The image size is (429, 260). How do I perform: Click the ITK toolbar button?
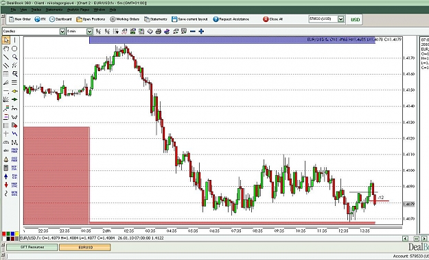40,19
